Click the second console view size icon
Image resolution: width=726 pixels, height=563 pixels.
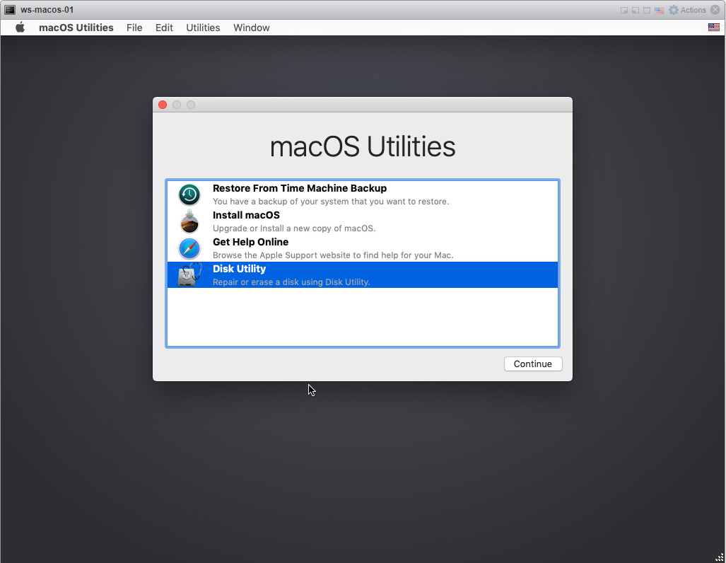pyautogui.click(x=636, y=10)
